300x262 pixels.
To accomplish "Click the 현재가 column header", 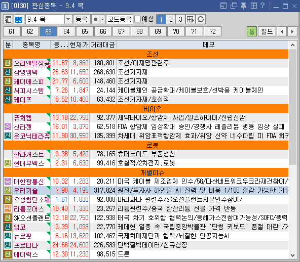I will point(79,45).
